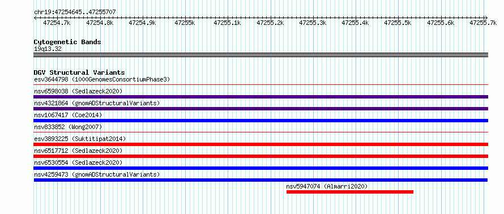Open variant nsv4259473 (gnomADStructuralVariants)

point(97,174)
